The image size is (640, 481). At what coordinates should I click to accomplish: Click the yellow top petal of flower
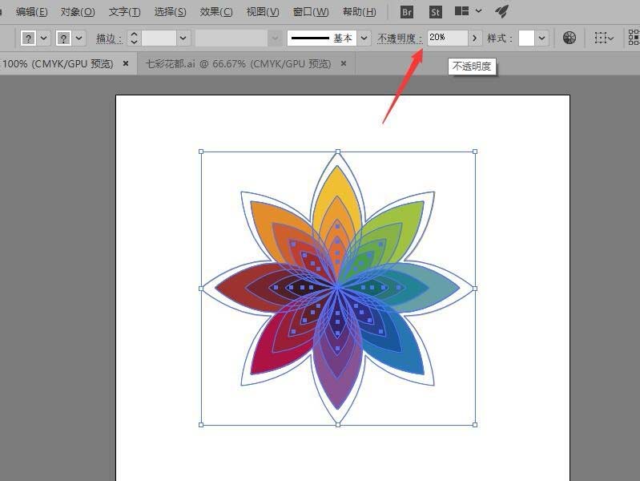point(337,183)
